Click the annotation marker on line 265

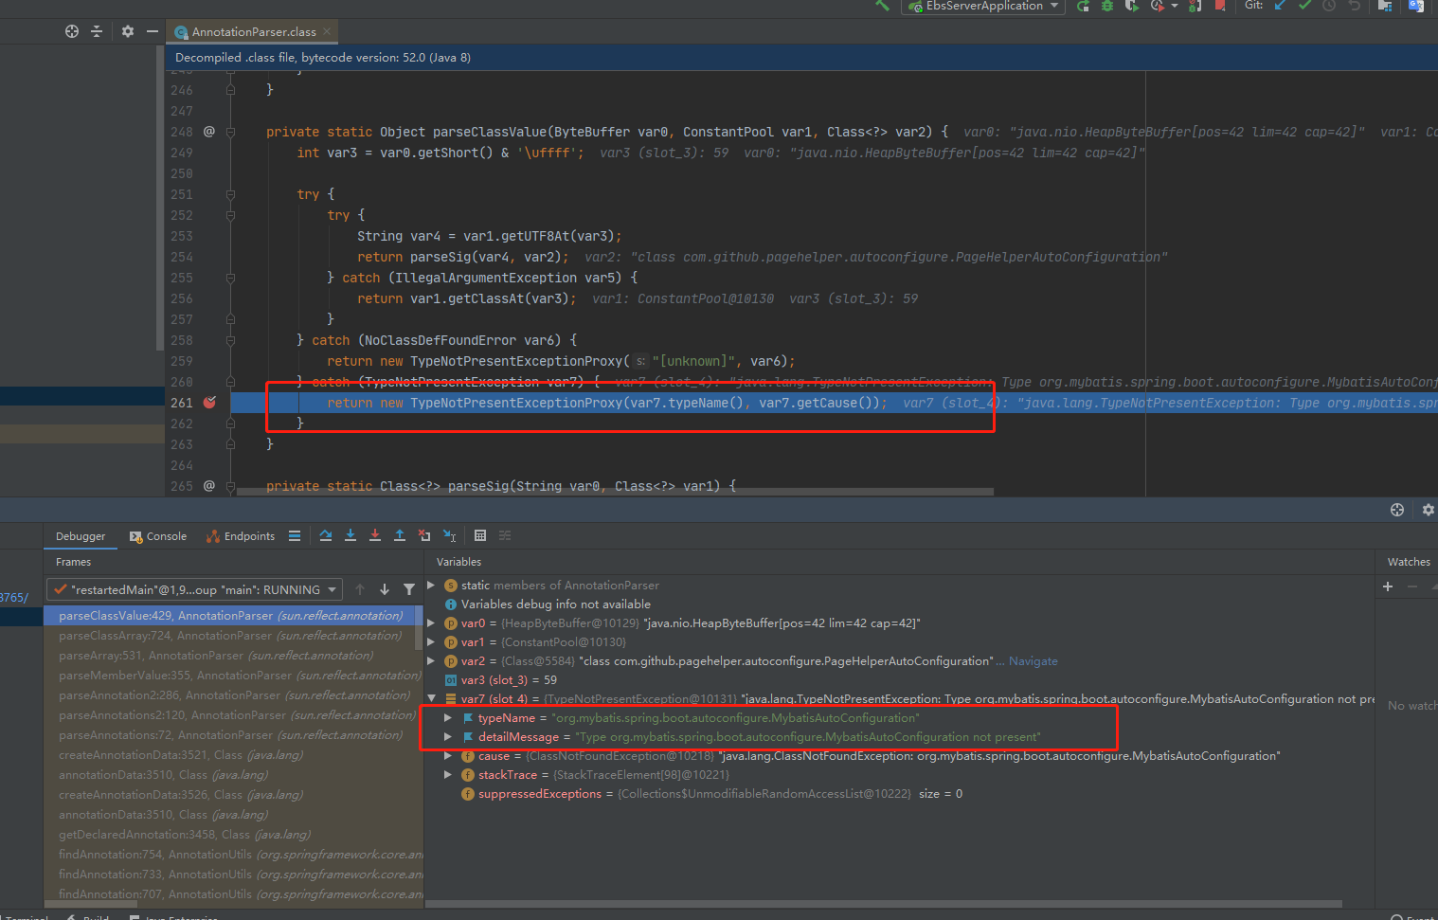click(x=209, y=486)
